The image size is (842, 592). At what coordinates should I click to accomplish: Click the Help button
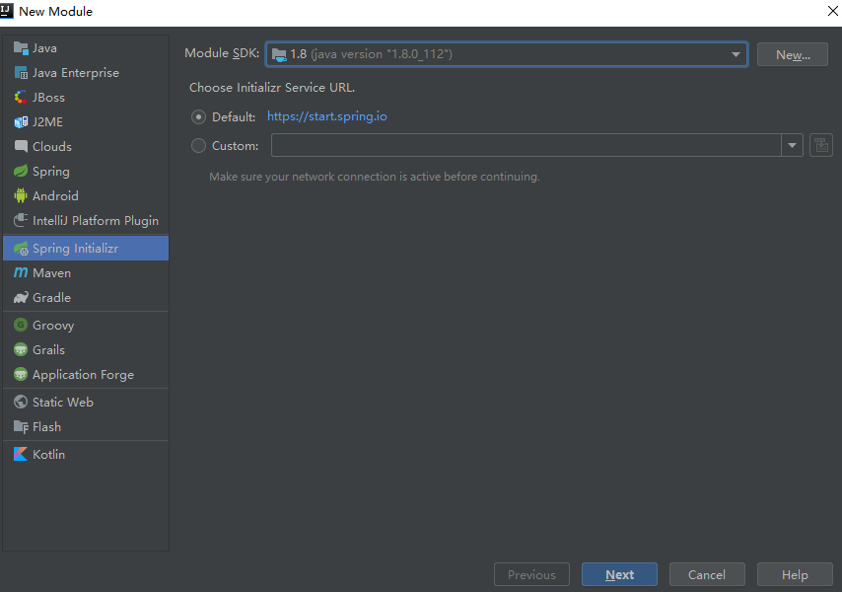pos(795,575)
